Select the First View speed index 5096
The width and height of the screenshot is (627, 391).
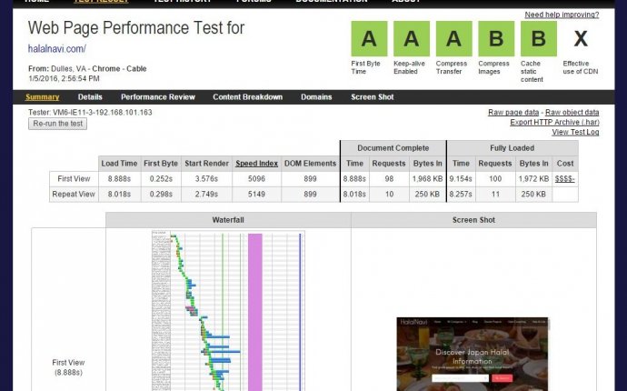coord(257,179)
